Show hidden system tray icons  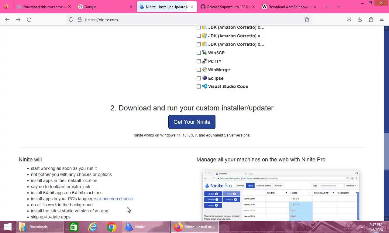click(x=362, y=227)
